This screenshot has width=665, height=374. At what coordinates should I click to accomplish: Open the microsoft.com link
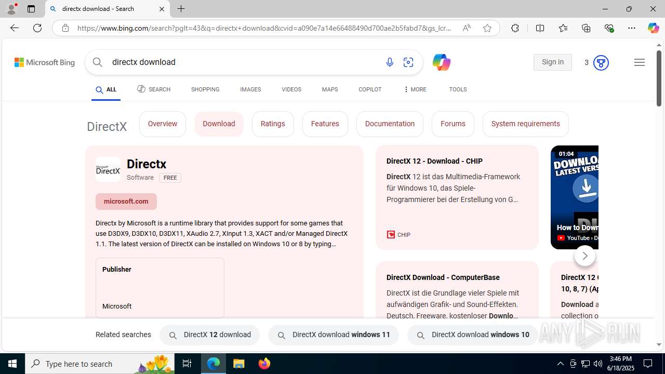(126, 202)
